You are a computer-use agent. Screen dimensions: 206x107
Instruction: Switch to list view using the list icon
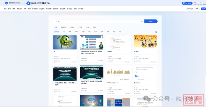point(156,32)
